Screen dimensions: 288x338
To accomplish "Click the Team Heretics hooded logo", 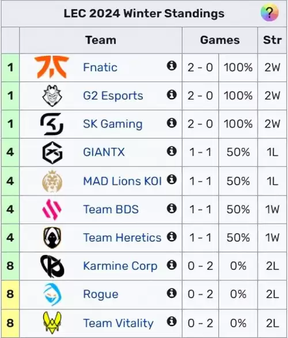I will coord(52,238).
